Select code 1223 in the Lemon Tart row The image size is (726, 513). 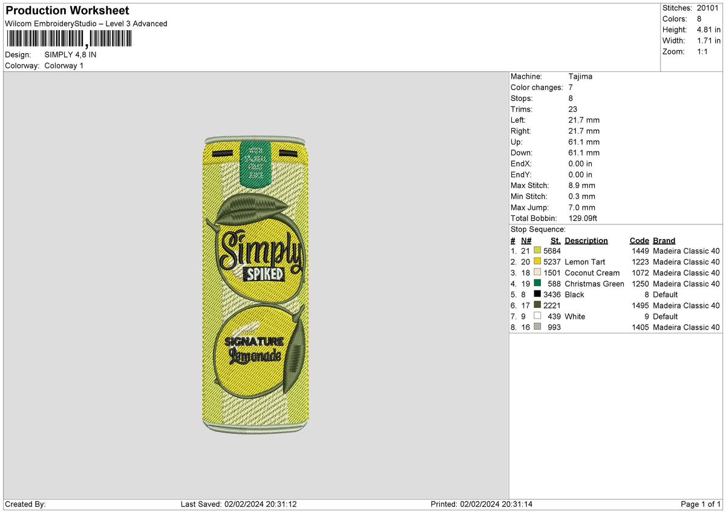point(640,262)
